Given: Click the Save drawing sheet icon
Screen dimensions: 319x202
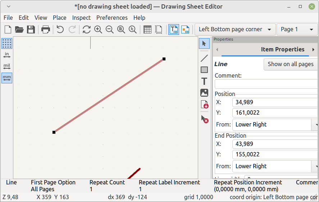Looking at the screenshot, I should pyautogui.click(x=31, y=29).
